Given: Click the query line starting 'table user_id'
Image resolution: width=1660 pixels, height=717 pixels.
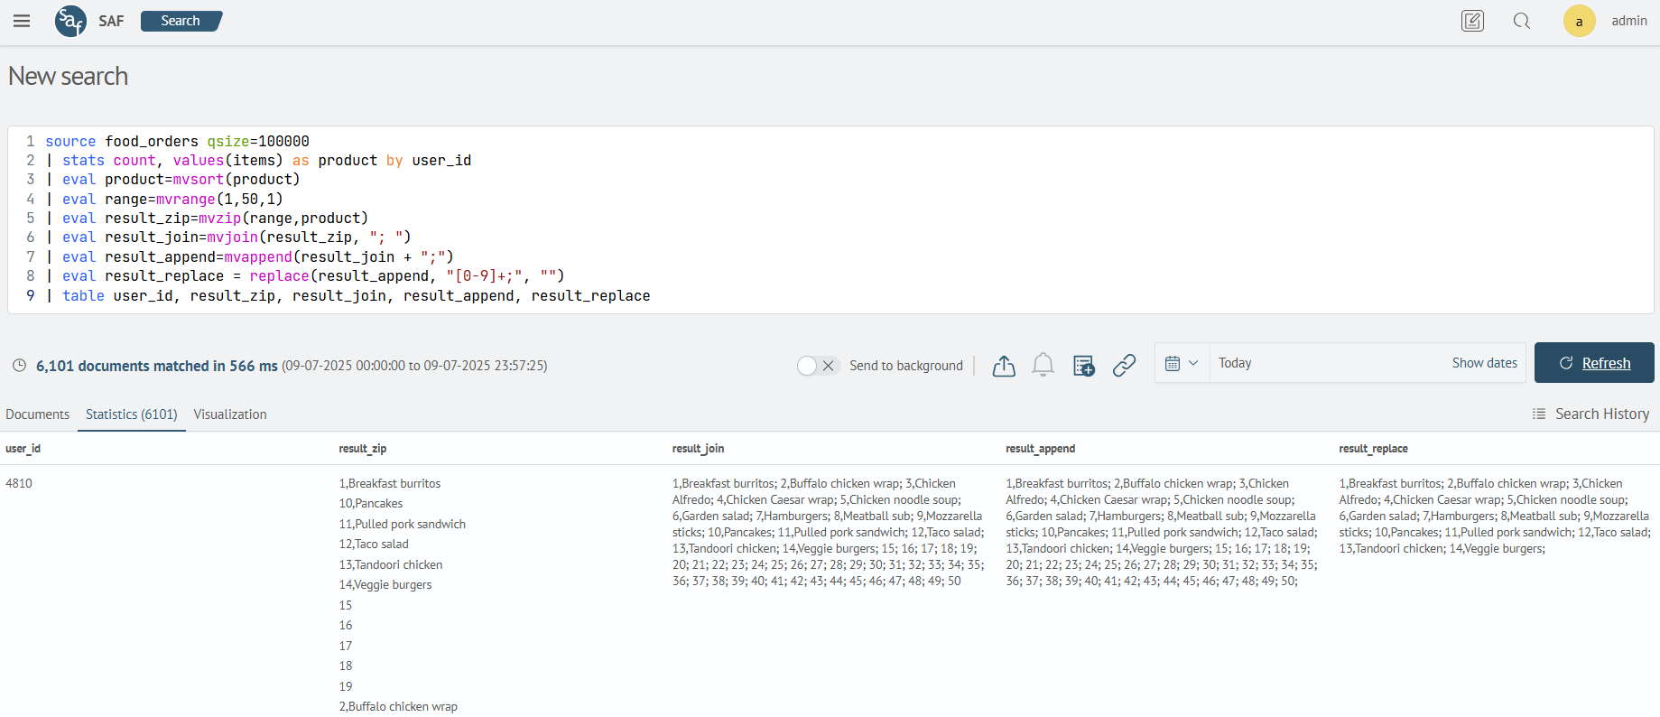Looking at the screenshot, I should point(348,295).
